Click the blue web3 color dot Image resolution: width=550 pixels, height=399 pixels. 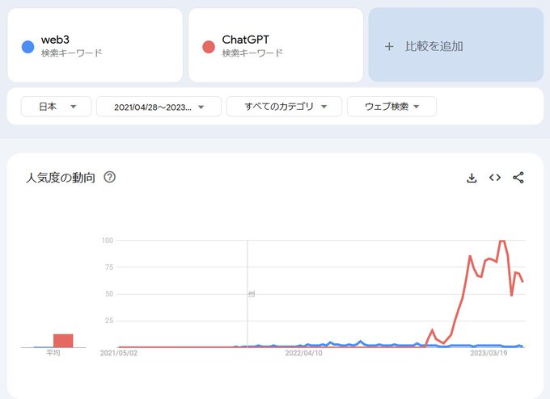28,47
